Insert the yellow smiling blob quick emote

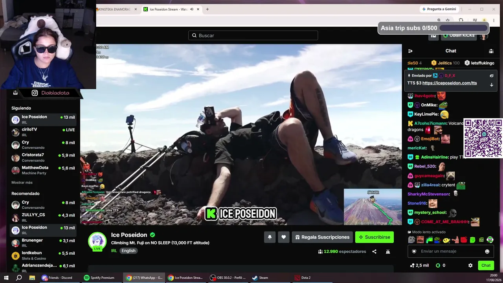pos(446,240)
